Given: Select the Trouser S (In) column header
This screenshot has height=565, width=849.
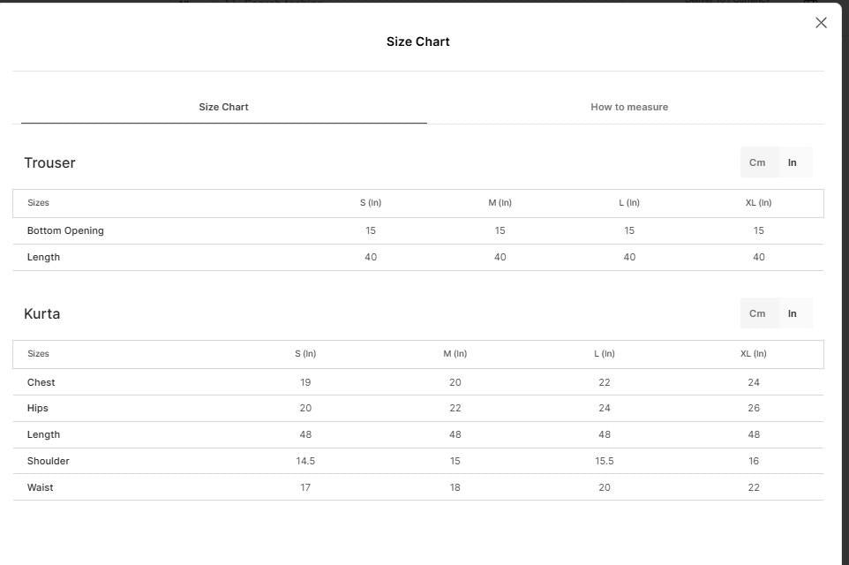Looking at the screenshot, I should coord(371,202).
